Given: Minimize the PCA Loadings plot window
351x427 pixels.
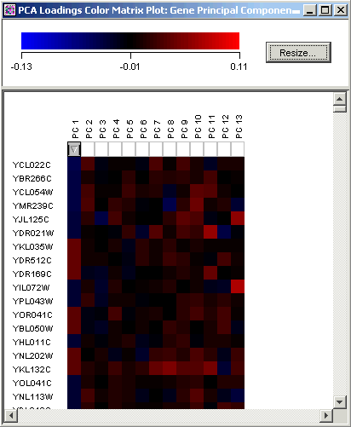Looking at the screenshot, I should tap(310, 10).
